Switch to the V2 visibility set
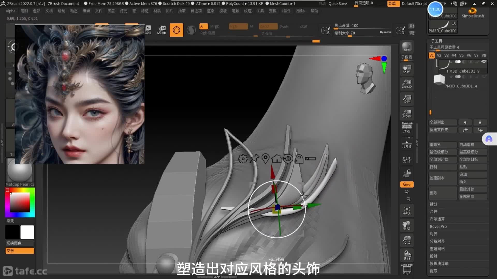This screenshot has height=279, width=497. pyautogui.click(x=439, y=55)
